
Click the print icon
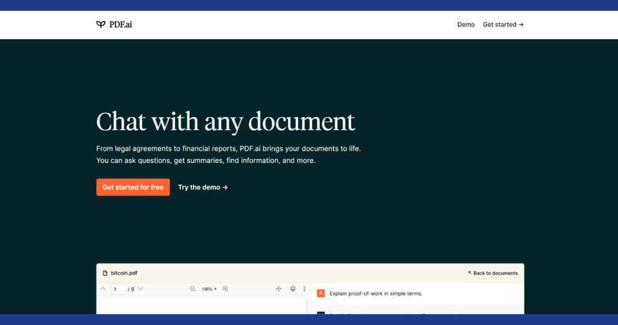click(x=293, y=289)
